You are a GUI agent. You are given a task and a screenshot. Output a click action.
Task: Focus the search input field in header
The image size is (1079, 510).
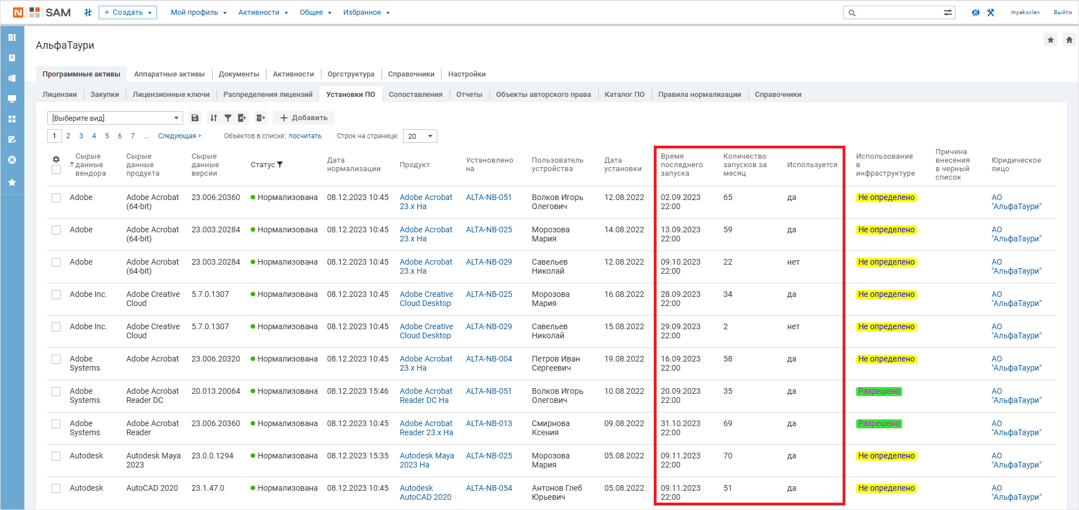[899, 12]
